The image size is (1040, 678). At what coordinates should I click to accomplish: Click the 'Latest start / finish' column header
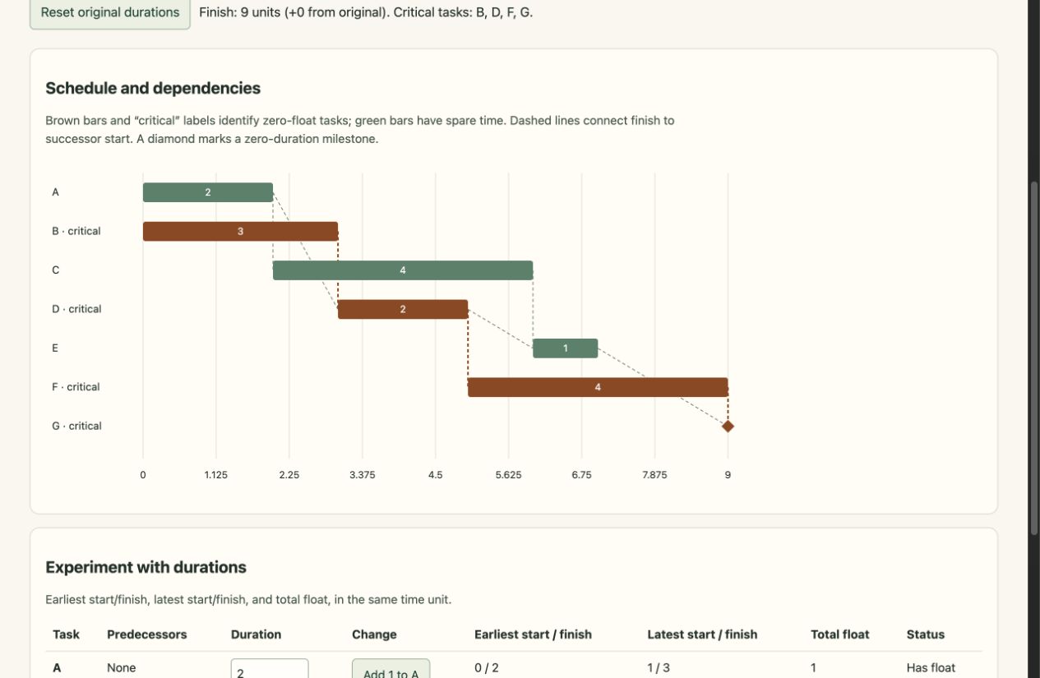pos(702,634)
